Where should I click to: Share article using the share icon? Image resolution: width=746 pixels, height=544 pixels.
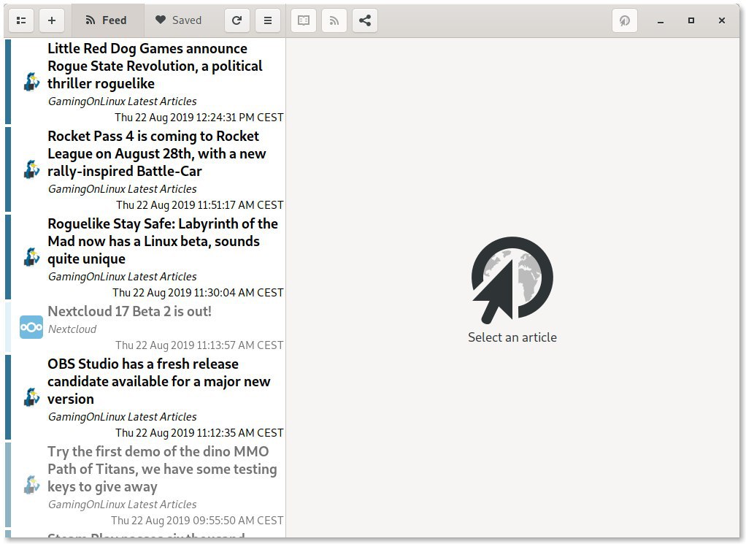click(365, 20)
